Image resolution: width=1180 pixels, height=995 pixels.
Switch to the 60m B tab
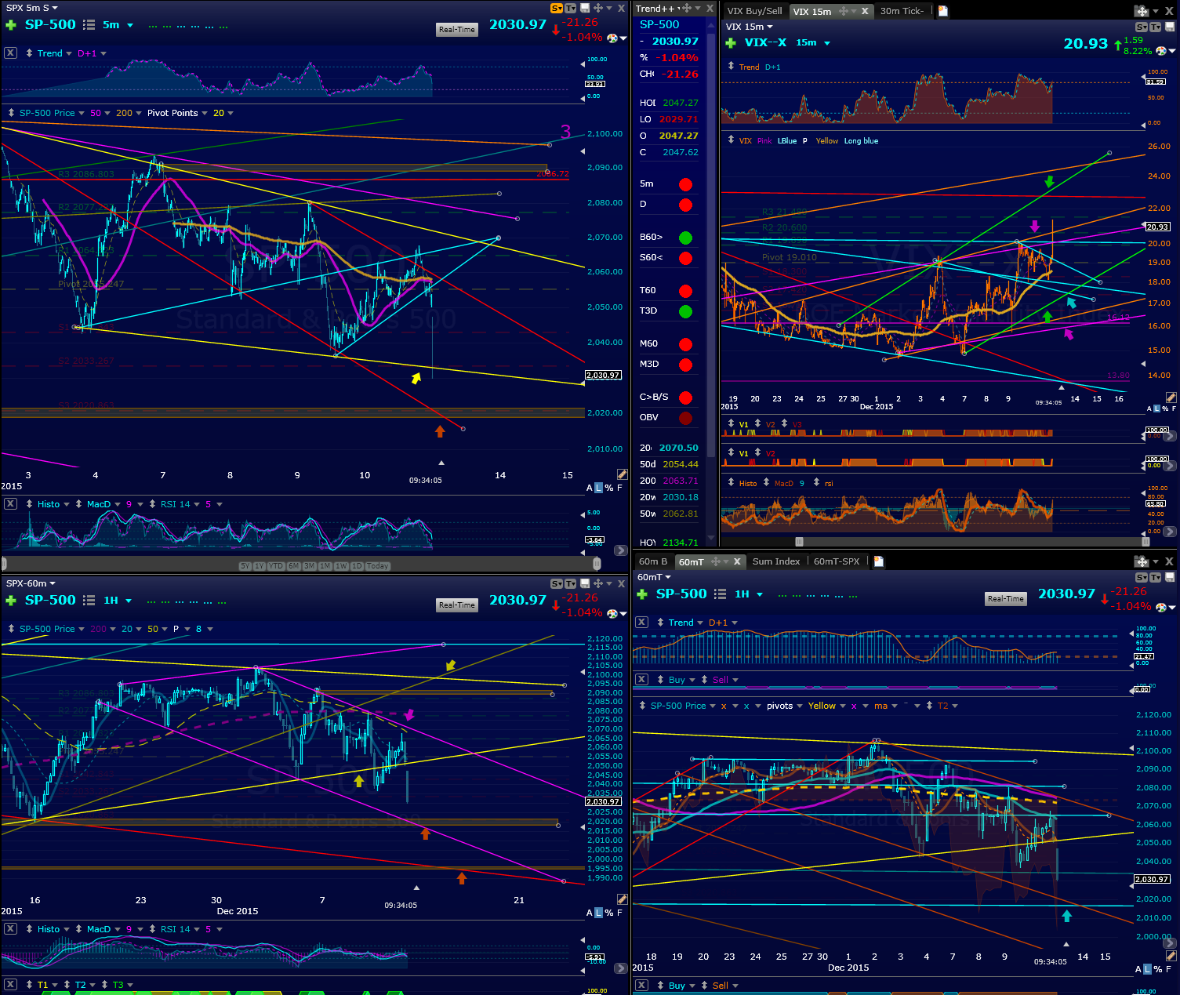pos(653,561)
